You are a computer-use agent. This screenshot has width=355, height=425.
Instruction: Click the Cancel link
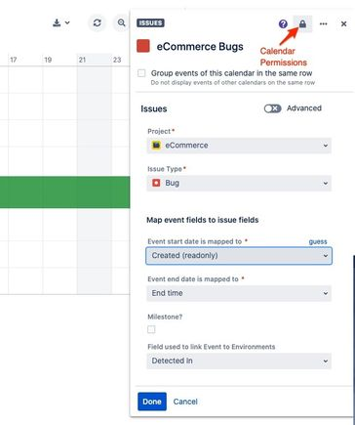coord(185,402)
